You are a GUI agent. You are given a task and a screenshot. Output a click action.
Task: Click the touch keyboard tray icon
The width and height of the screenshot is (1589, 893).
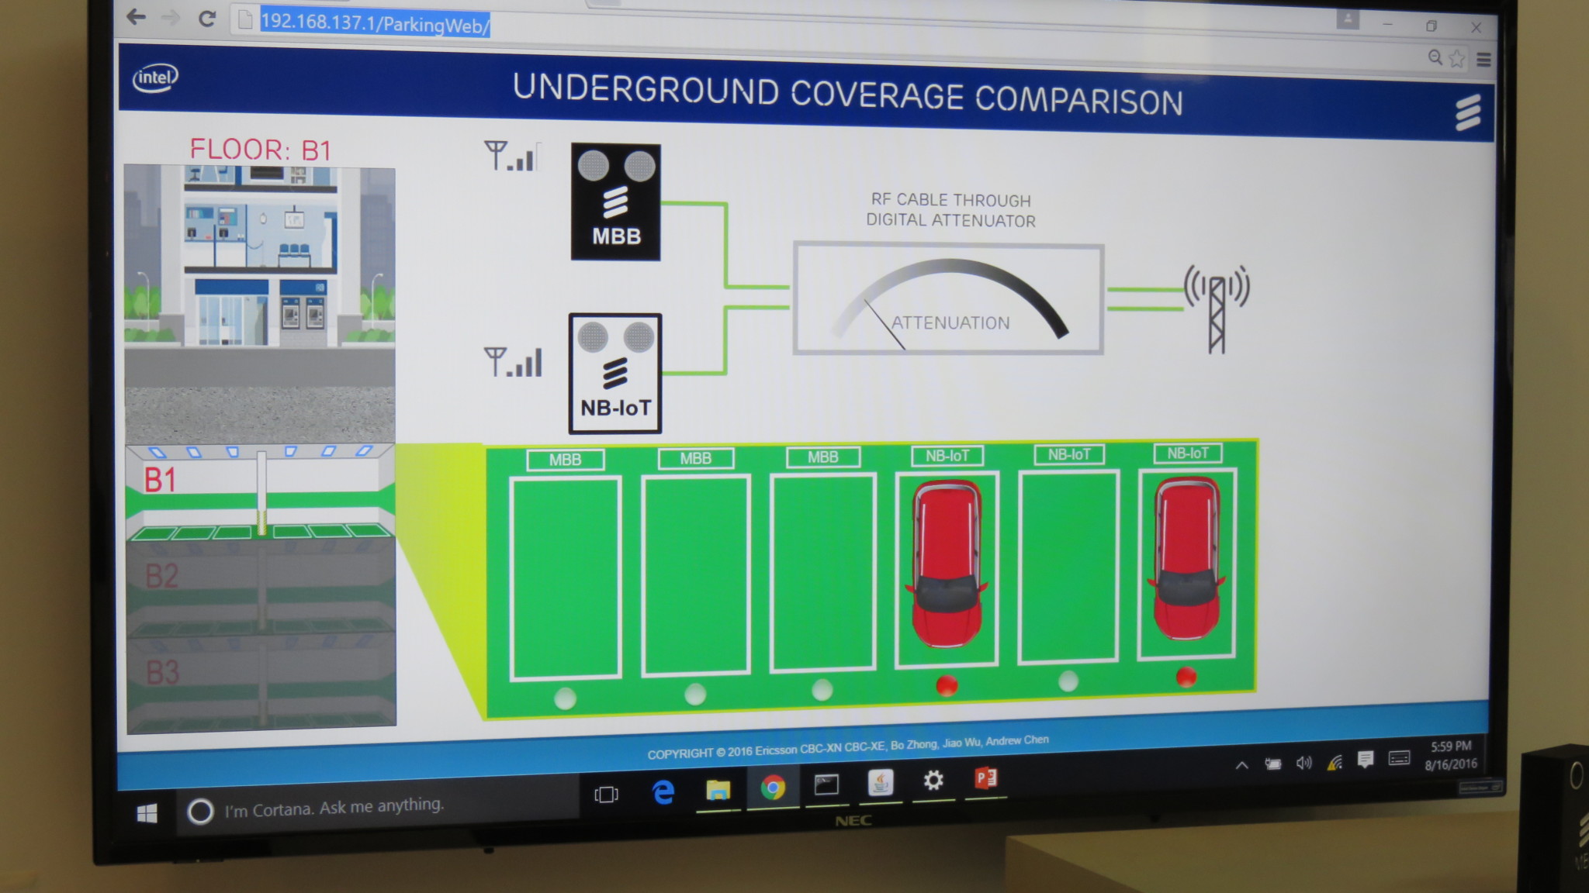coord(1399,758)
